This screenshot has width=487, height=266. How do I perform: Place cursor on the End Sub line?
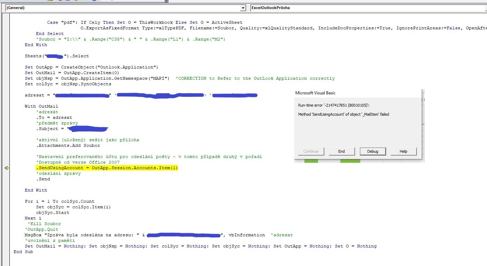(x=23, y=252)
